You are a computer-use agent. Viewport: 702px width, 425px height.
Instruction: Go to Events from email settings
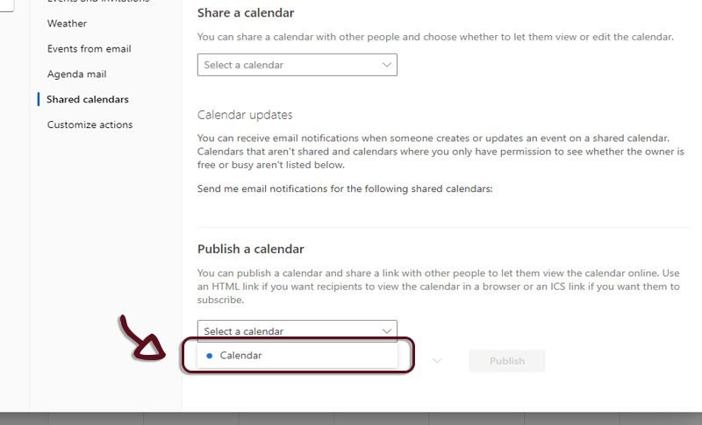pyautogui.click(x=89, y=49)
